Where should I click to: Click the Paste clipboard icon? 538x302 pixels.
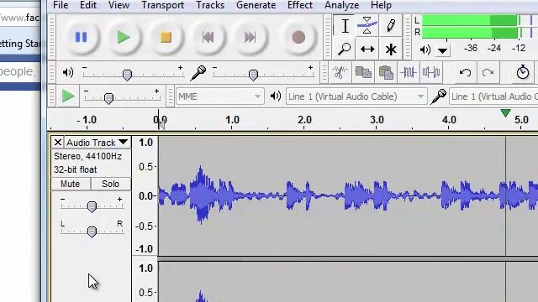coord(386,73)
